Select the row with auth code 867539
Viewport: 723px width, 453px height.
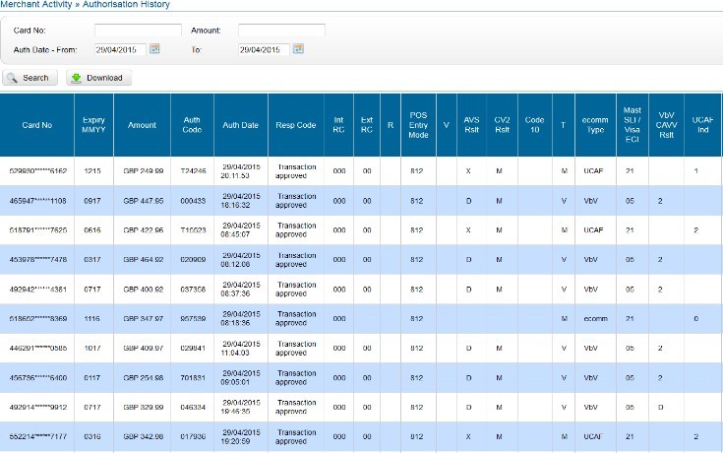pos(192,319)
